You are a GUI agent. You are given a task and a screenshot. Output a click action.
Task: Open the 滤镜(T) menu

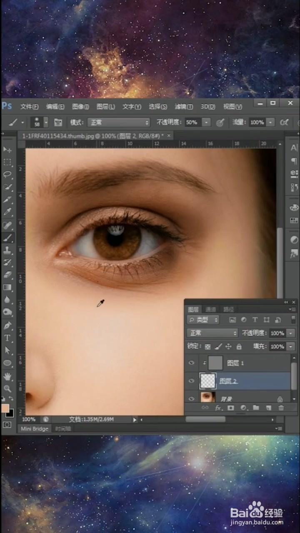point(184,107)
